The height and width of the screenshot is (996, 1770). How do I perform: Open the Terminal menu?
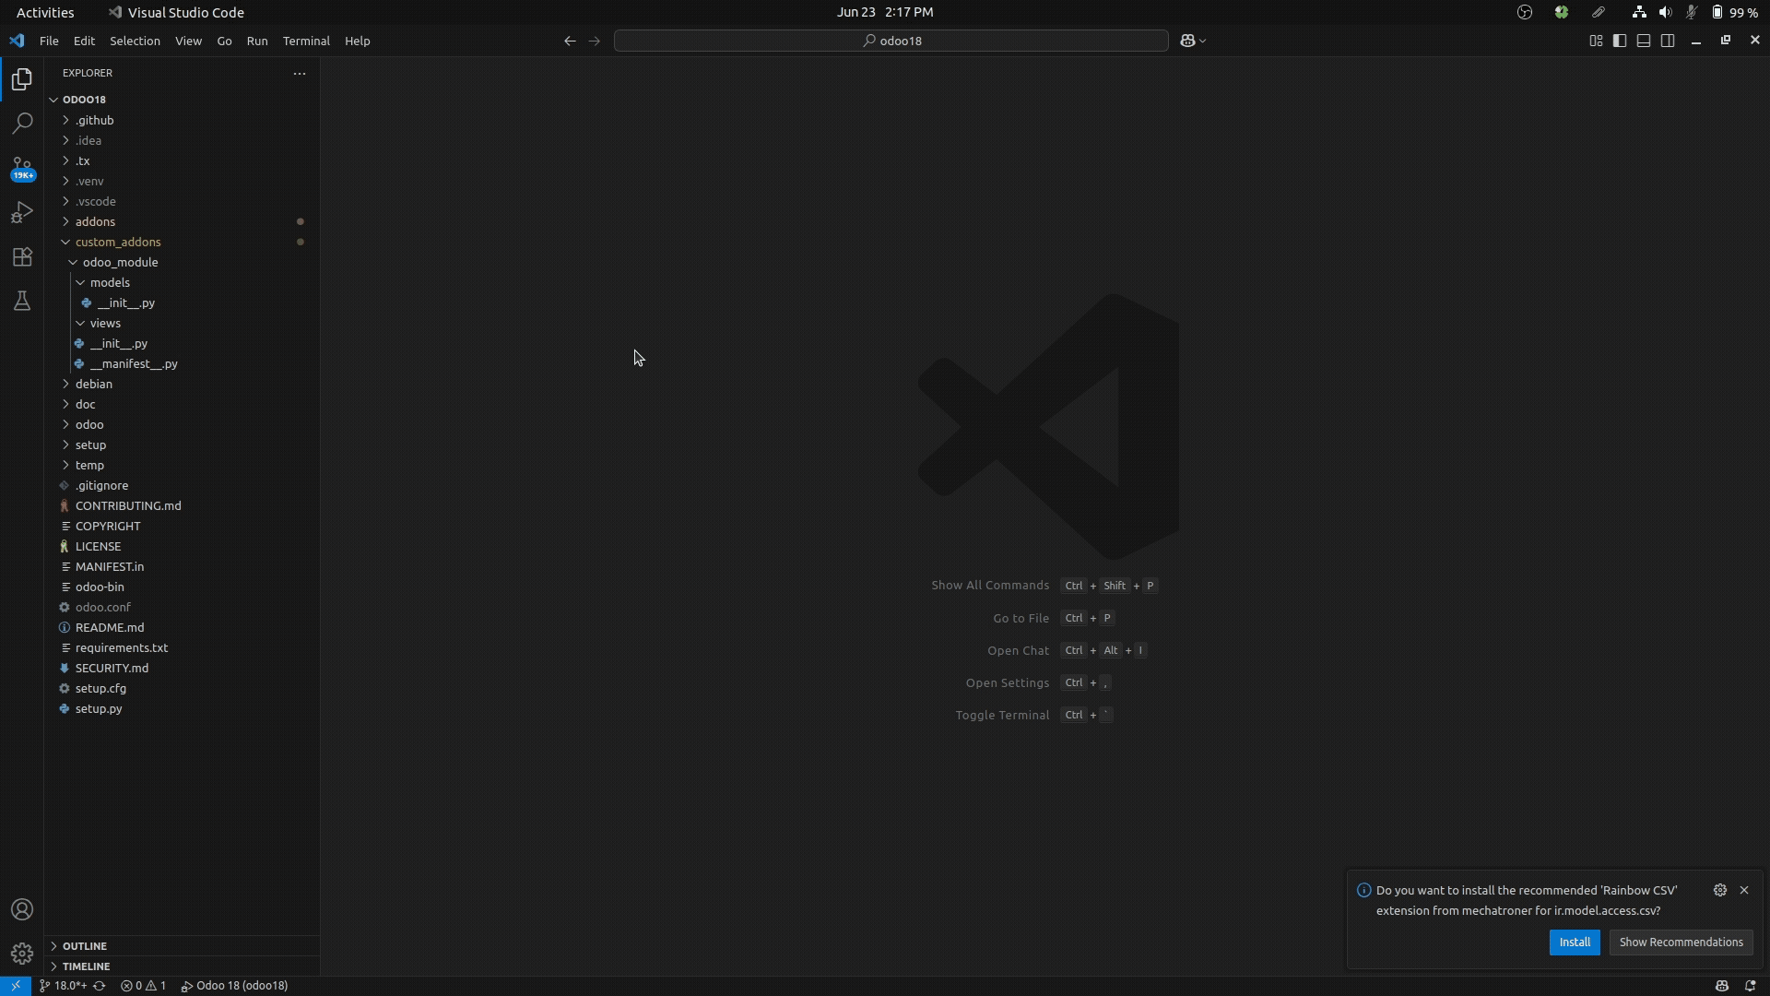[x=306, y=41]
